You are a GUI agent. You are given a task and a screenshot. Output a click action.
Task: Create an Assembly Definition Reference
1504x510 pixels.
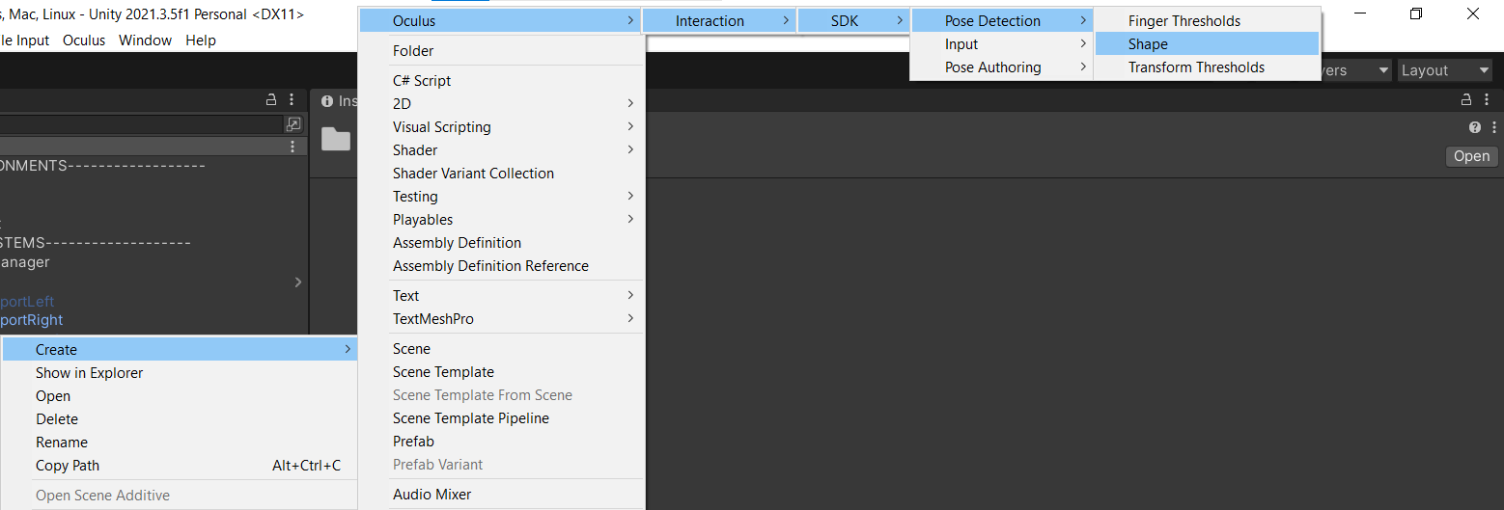[500, 266]
